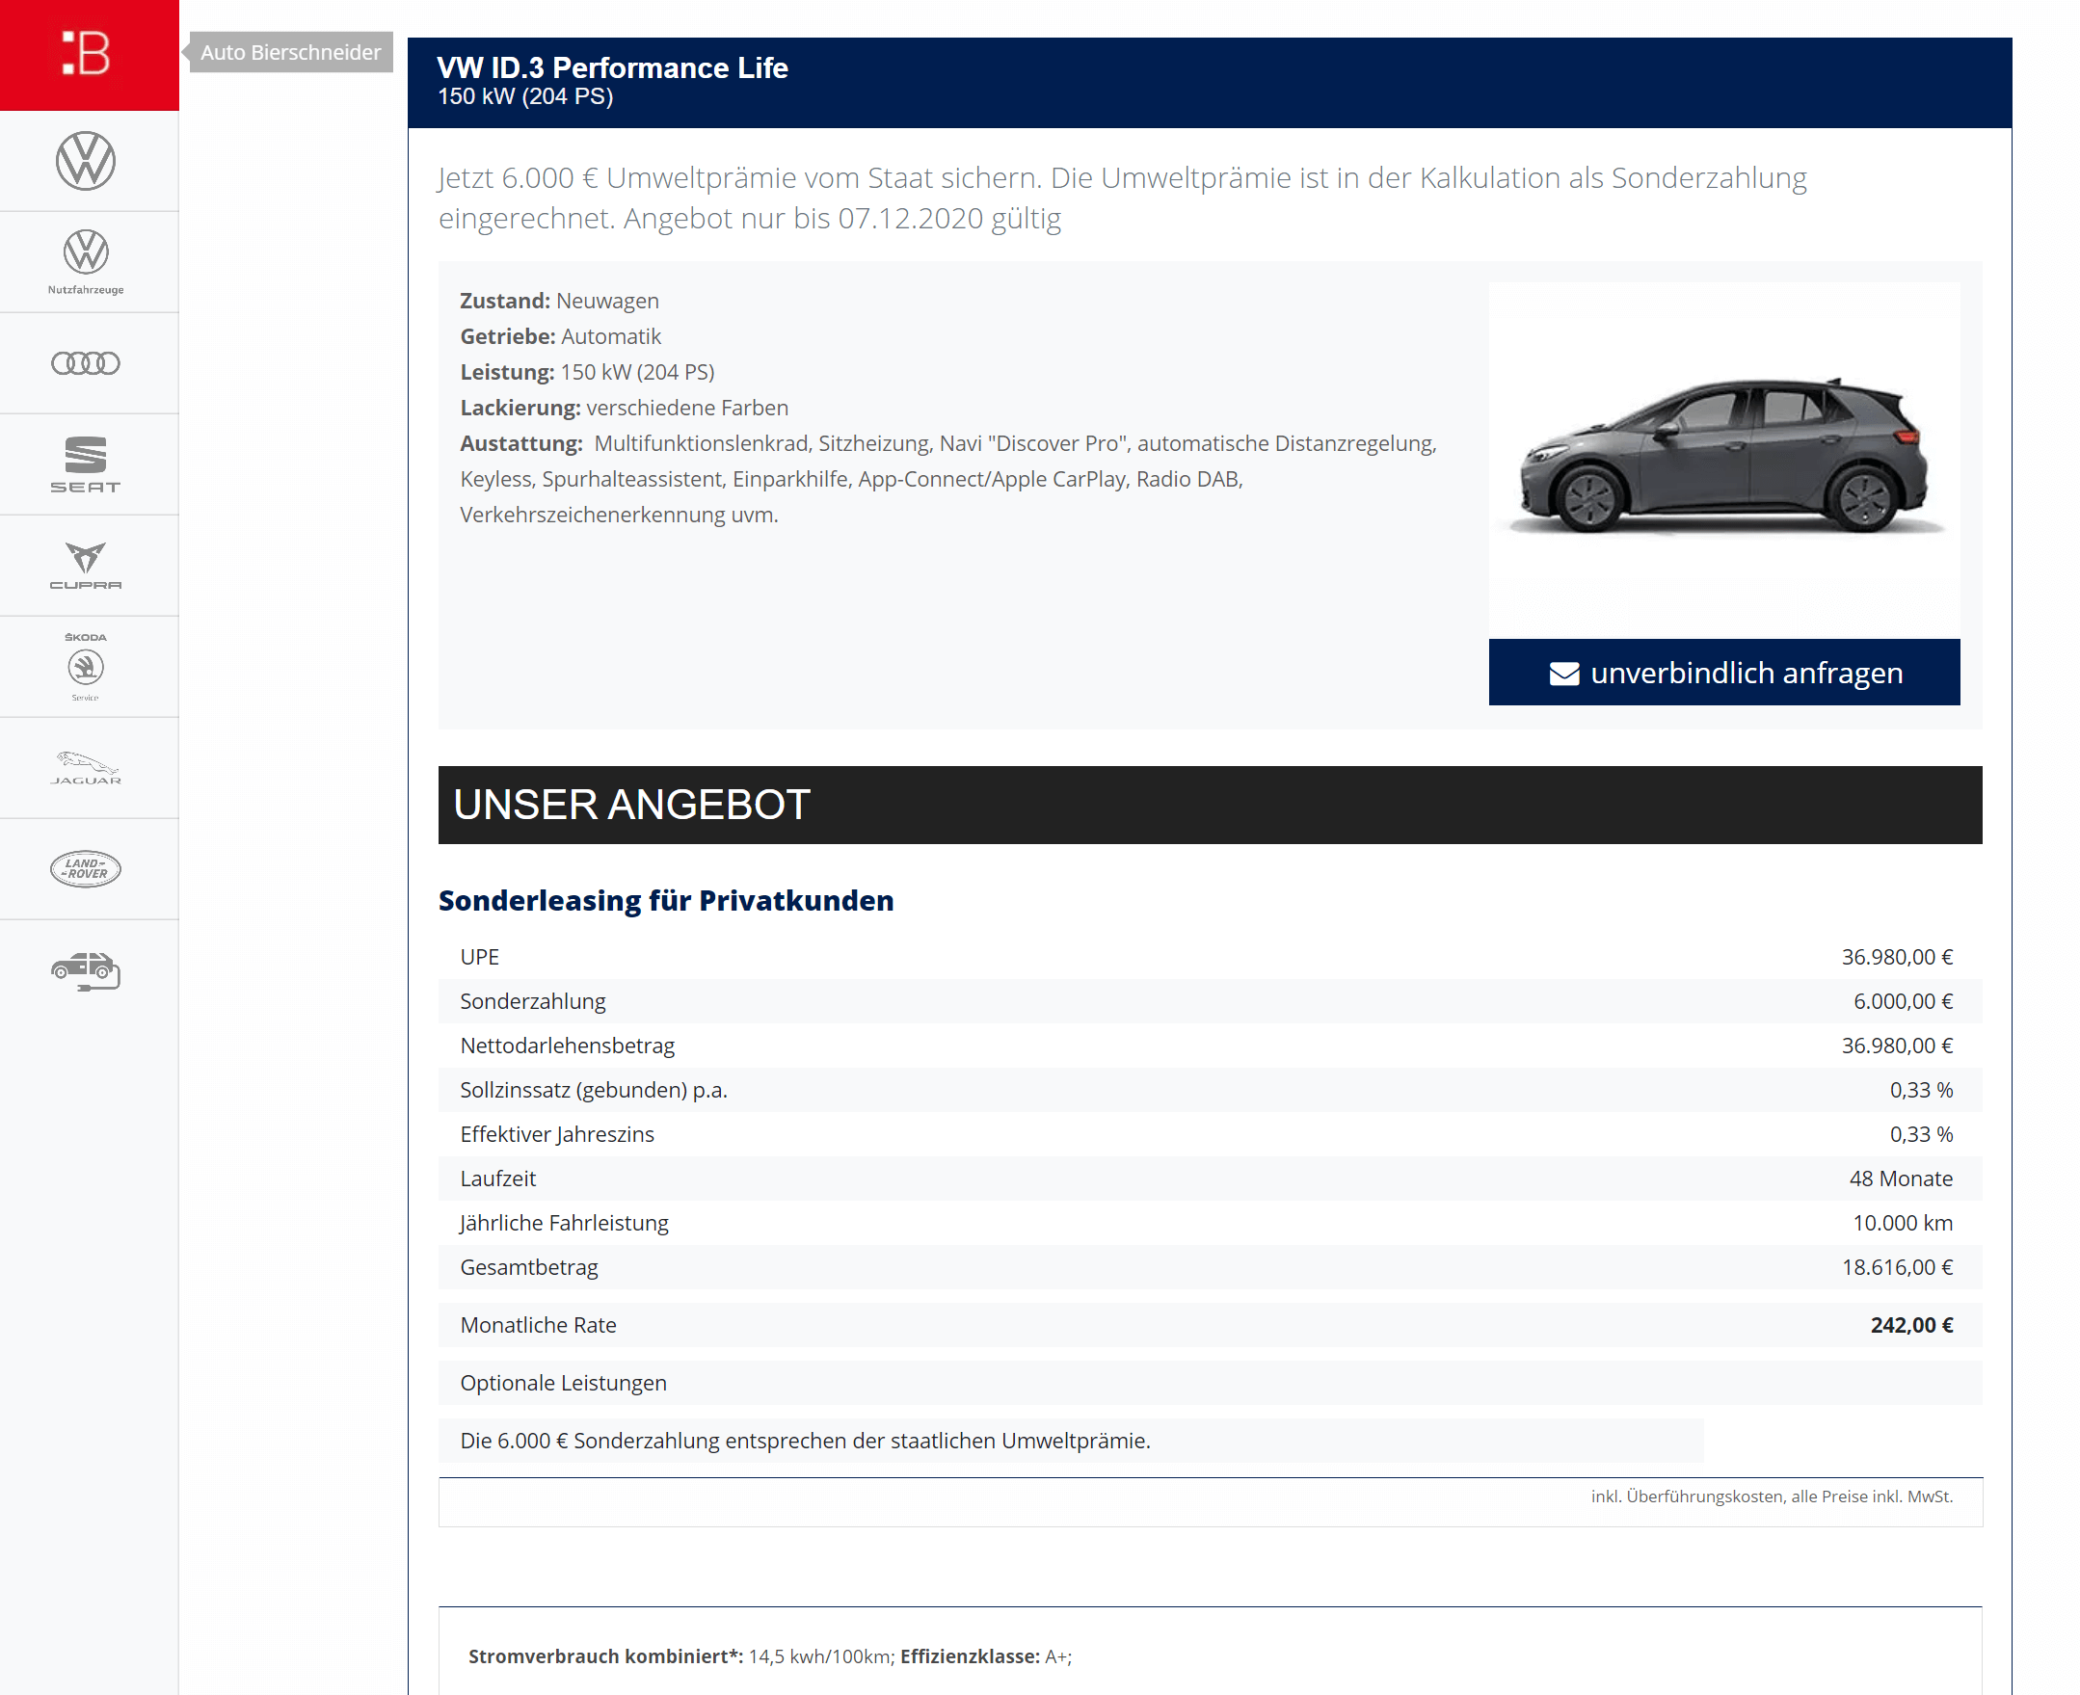Select the Gesamtbetrag value 18.616,00 €

click(1897, 1267)
